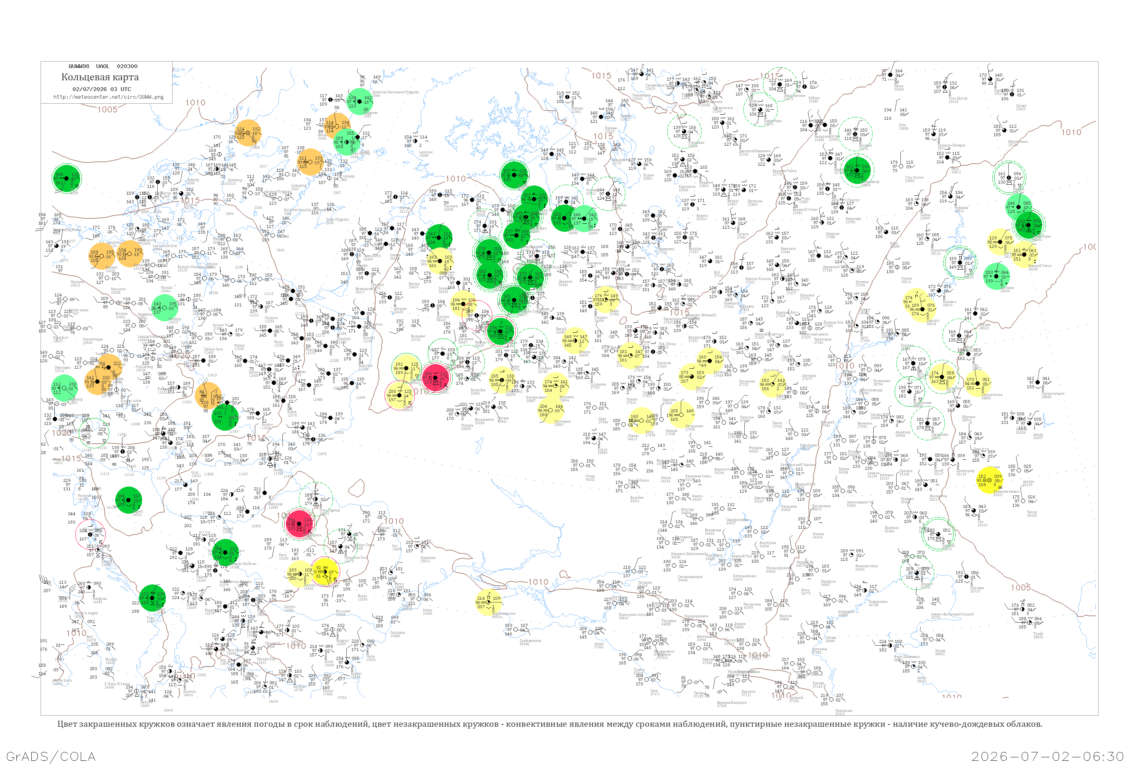Click the pale yellow circle at Rimnicu Vilcea
1148x765 pixels.
click(x=300, y=574)
